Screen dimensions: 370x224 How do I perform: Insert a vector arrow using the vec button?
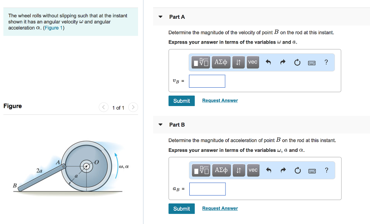click(253, 62)
